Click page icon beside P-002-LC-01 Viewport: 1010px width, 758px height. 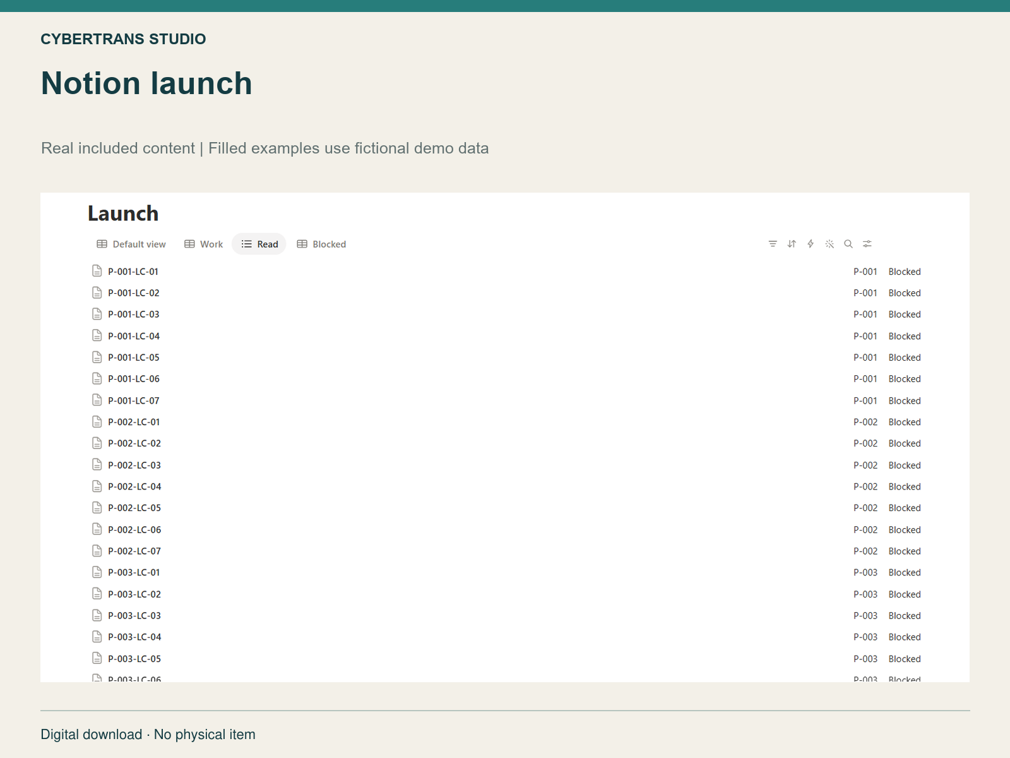pos(97,421)
